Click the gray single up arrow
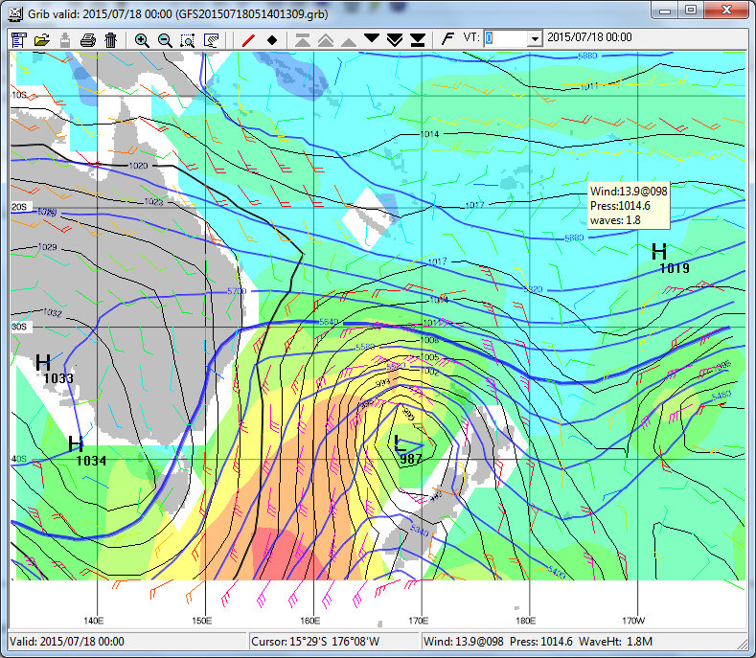Image resolution: width=756 pixels, height=658 pixels. pos(348,41)
